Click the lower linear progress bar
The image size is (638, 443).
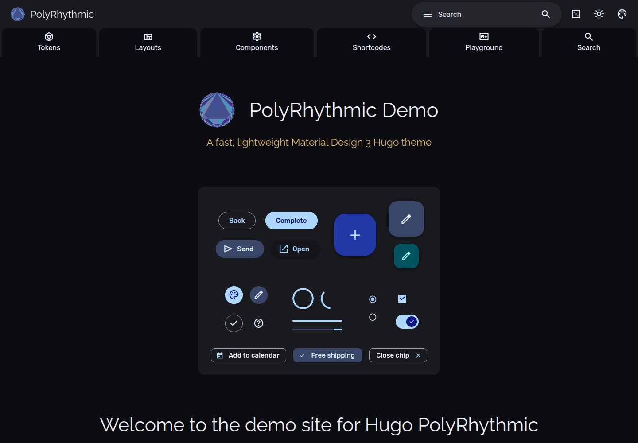(317, 330)
